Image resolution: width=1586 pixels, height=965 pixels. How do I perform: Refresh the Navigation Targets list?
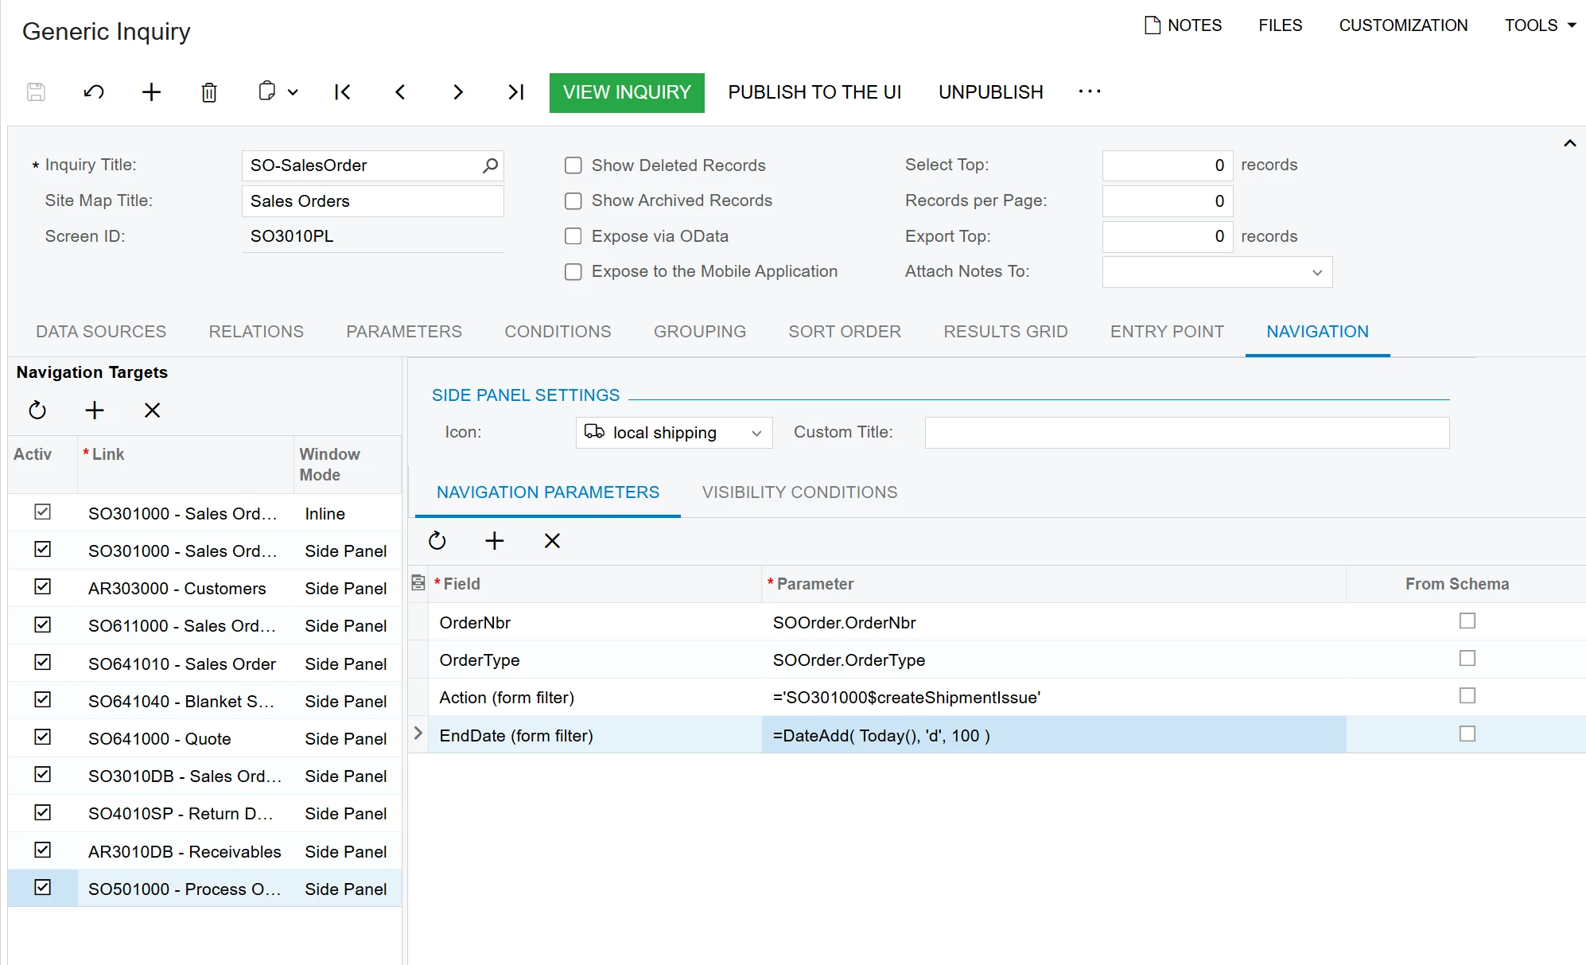point(37,411)
